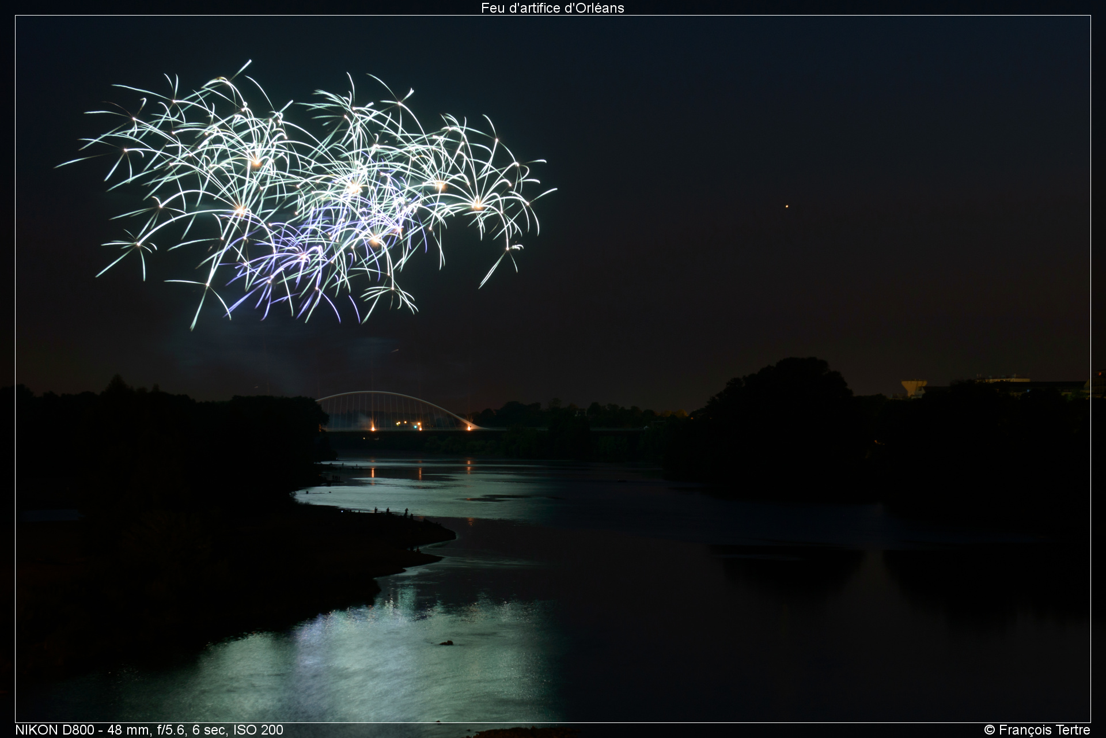Click the title 'Feu d'artifice d'Orléans'
The image size is (1106, 738).
(x=552, y=8)
